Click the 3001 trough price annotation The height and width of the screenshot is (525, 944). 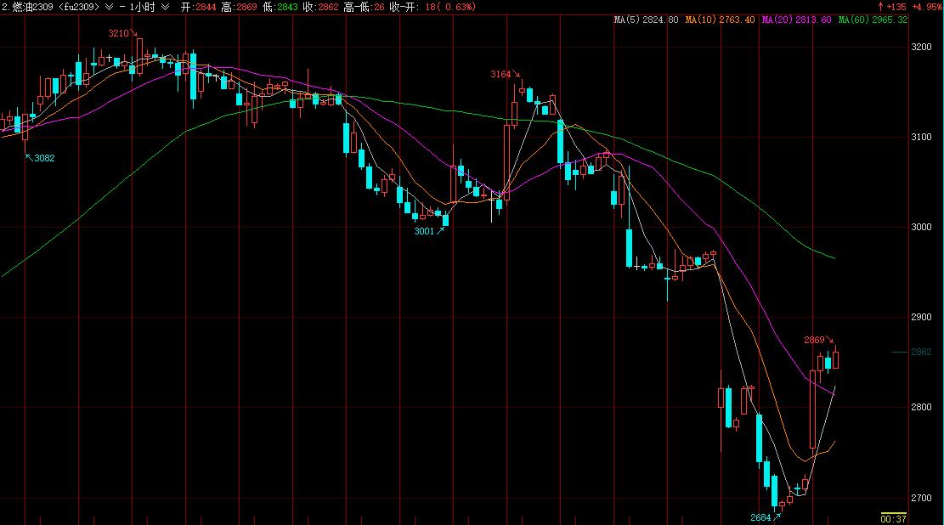pyautogui.click(x=424, y=231)
